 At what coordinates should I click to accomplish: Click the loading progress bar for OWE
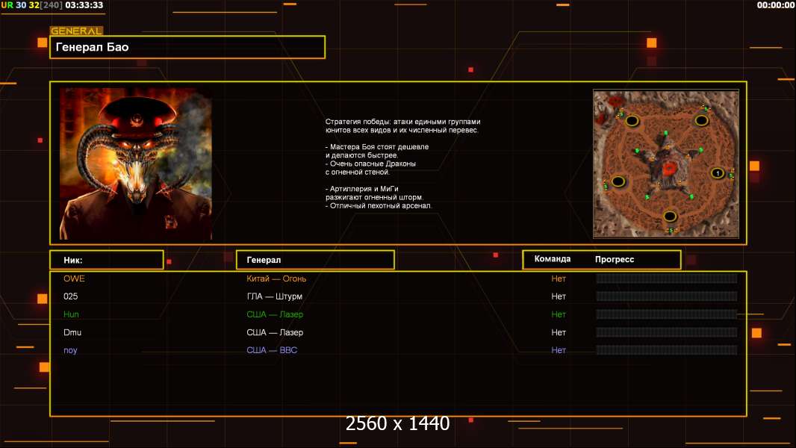click(666, 279)
